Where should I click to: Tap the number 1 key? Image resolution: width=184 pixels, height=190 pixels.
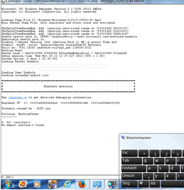[x=154, y=153]
